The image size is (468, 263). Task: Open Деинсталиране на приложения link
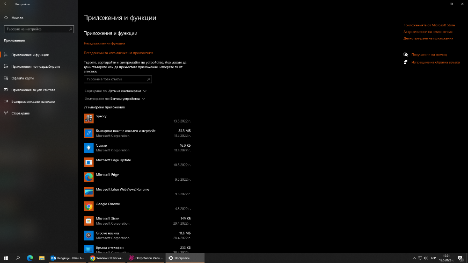428,38
